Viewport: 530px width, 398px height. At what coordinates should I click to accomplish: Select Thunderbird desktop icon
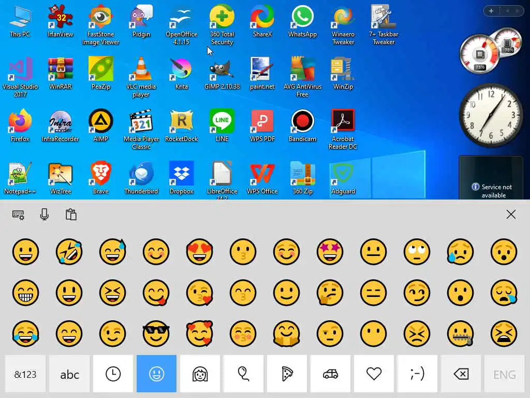point(141,178)
